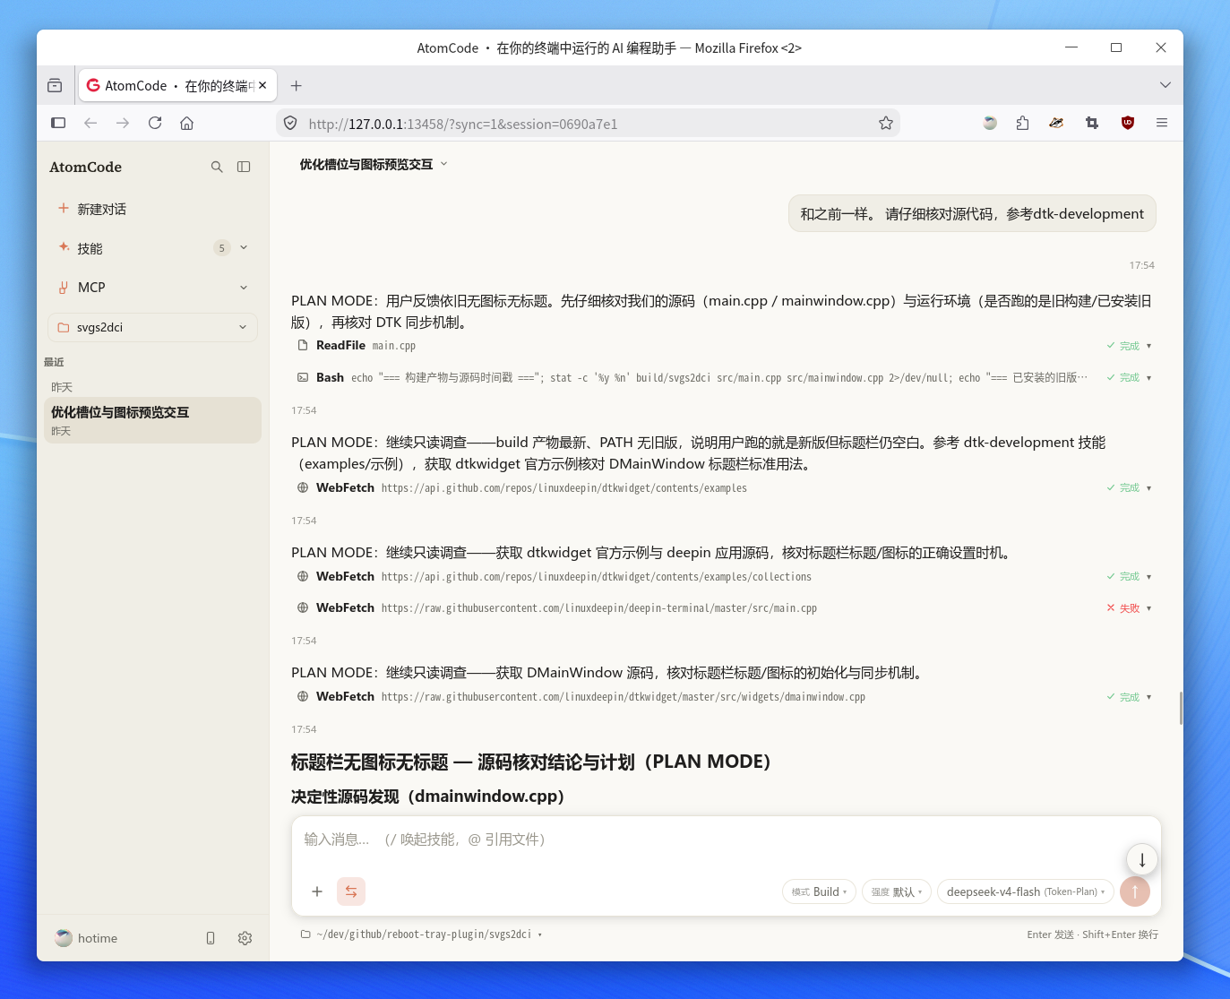Click the crop screenshot extension icon
Viewport: 1230px width, 999px height.
(x=1092, y=123)
